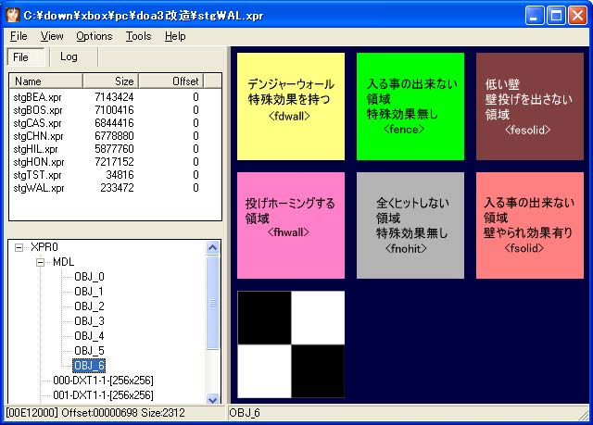593x425 pixels.
Task: Switch to the File tab
Action: pyautogui.click(x=26, y=57)
